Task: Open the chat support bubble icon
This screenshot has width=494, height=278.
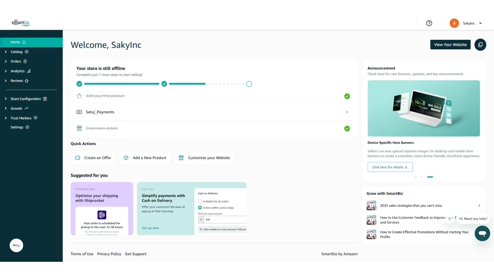Action: coord(482,233)
